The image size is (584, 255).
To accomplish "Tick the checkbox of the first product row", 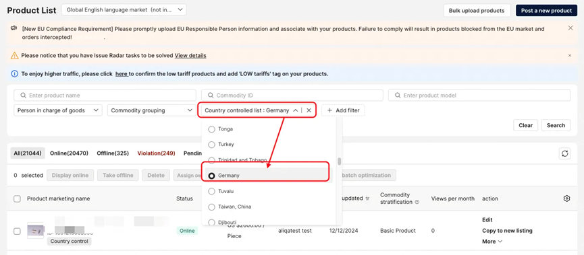I will point(17,231).
